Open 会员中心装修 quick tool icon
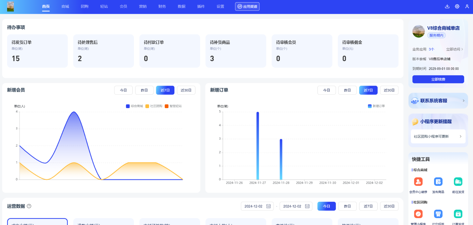 click(418, 181)
